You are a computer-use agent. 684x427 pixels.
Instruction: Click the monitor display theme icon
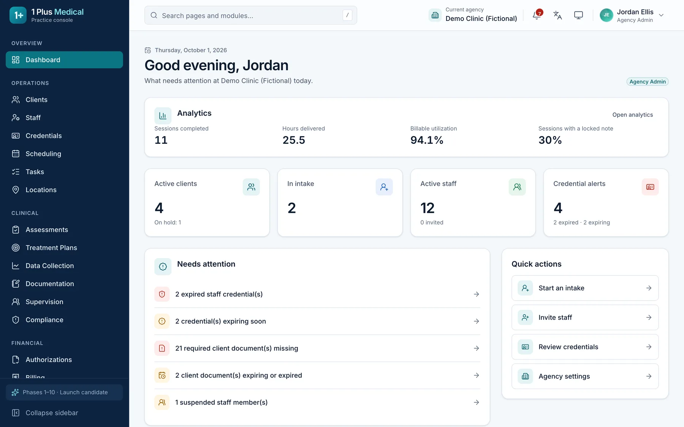(578, 15)
